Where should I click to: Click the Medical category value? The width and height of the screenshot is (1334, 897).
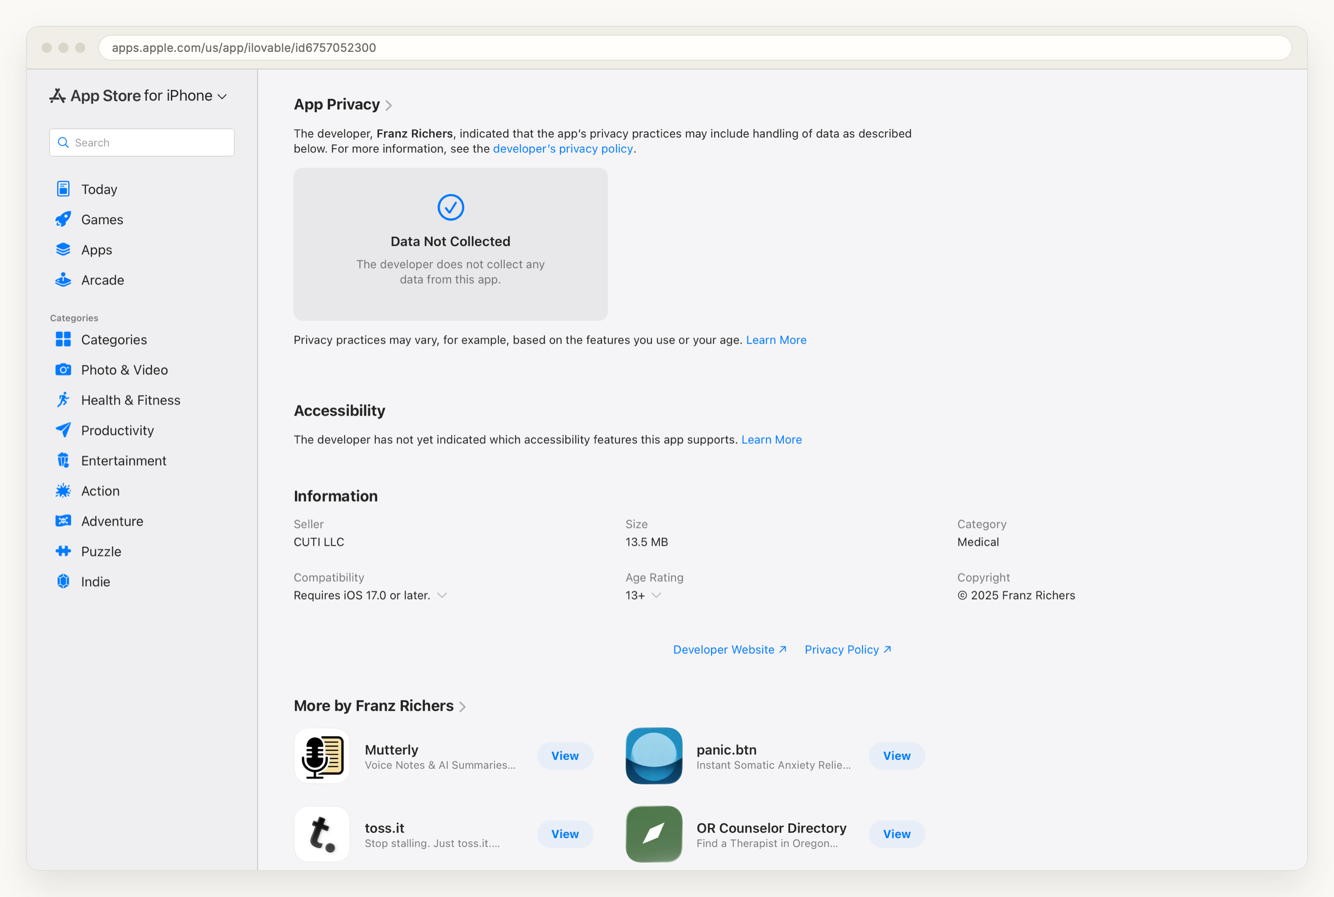coord(978,542)
